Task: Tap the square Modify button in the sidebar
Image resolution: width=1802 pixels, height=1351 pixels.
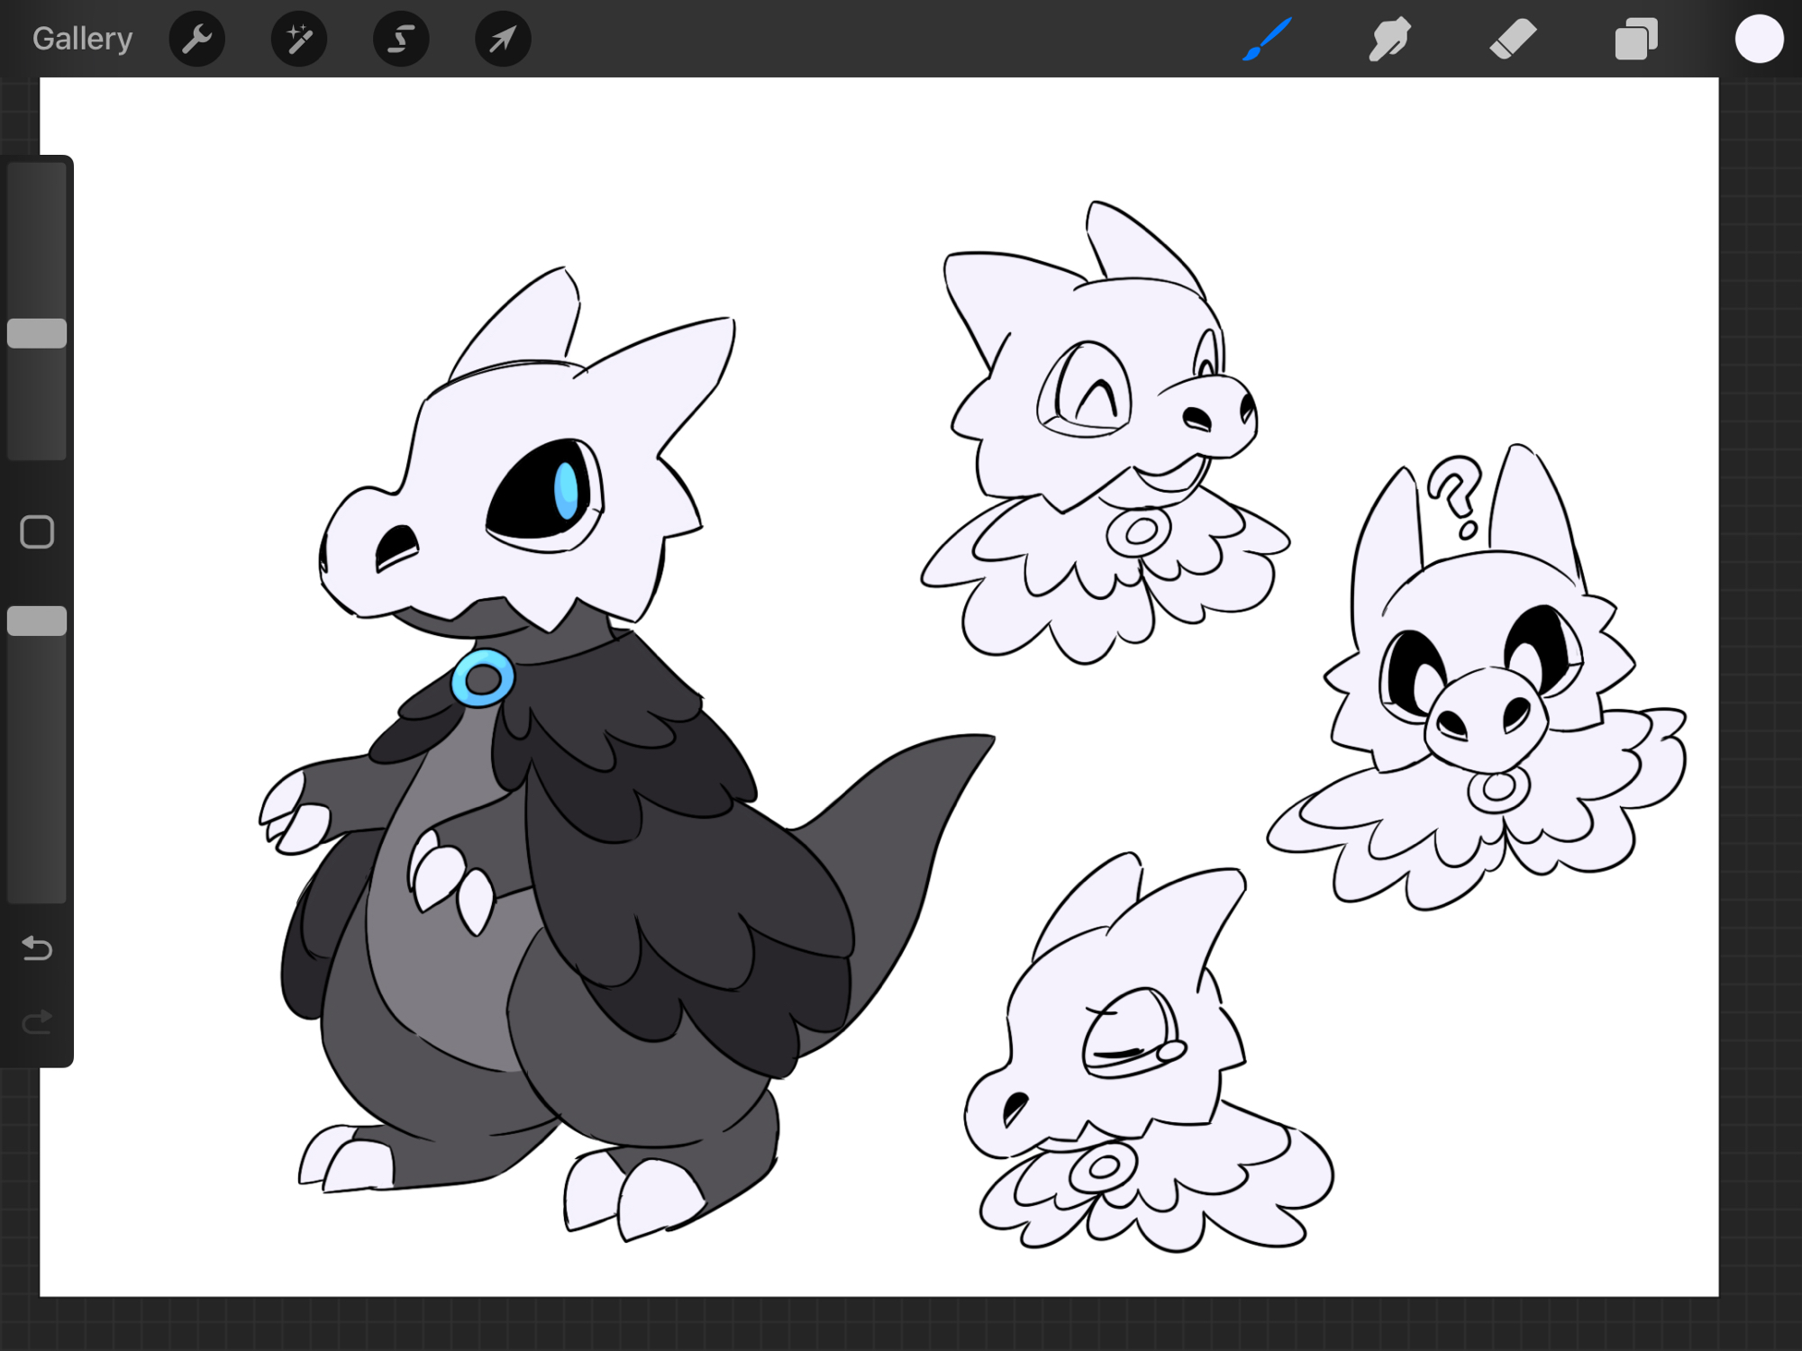Action: (x=37, y=532)
